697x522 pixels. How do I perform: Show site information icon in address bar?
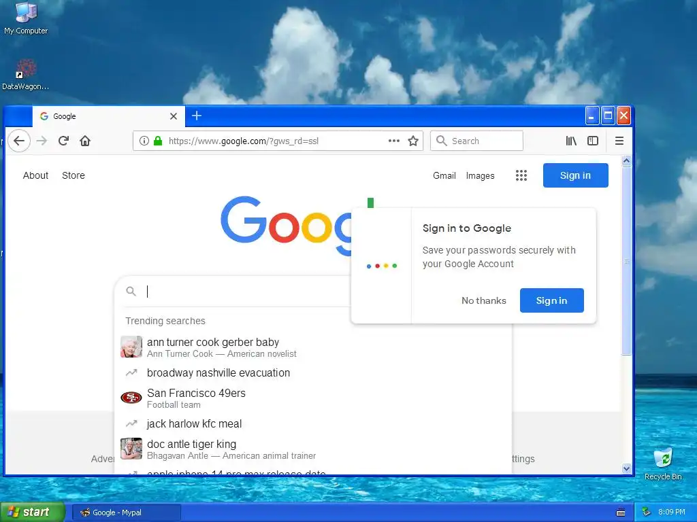(144, 141)
